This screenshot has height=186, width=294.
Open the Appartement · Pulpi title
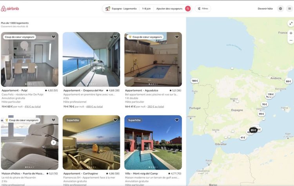(x=15, y=90)
